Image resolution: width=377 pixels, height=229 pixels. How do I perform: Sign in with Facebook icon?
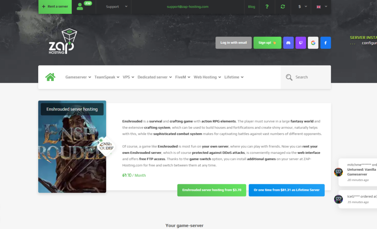[325, 43]
